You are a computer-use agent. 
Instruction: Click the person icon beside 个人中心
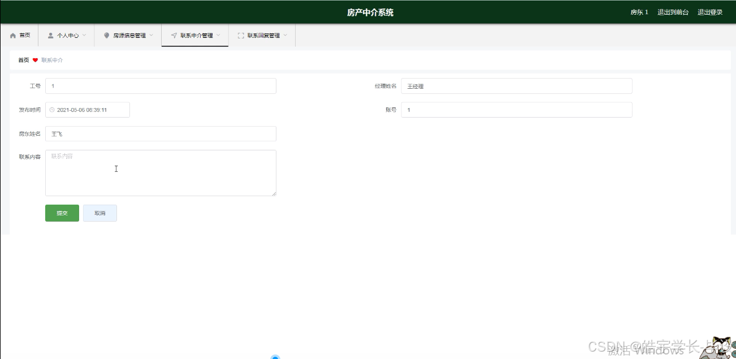pos(50,36)
